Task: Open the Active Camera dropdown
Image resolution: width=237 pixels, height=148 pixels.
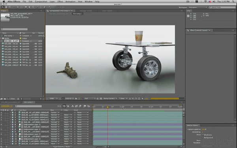Action: 110,98
